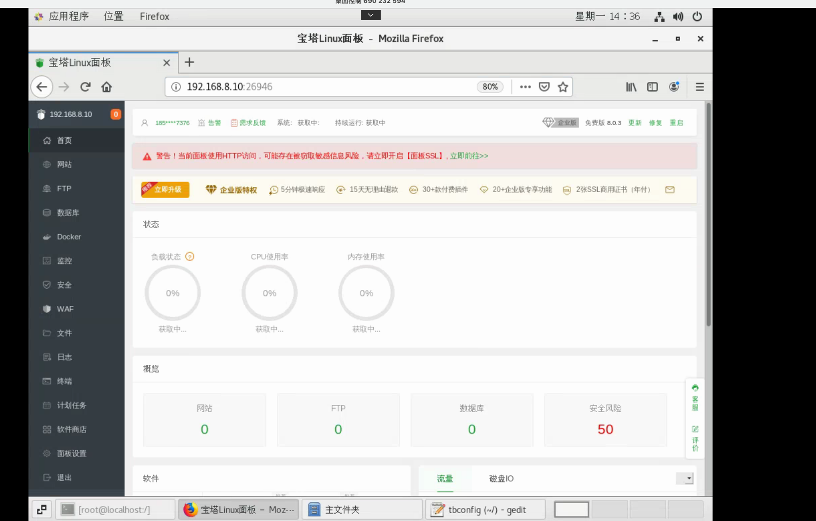Screen dimensions: 816x521
Task: Open the 日志 logs sidebar item
Action: pyautogui.click(x=76, y=356)
